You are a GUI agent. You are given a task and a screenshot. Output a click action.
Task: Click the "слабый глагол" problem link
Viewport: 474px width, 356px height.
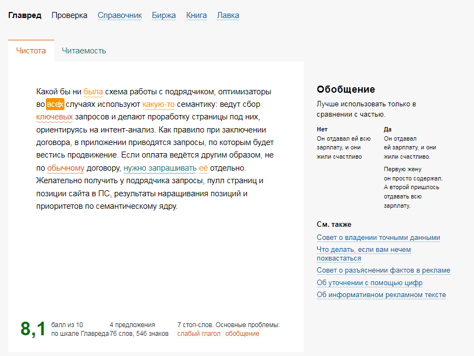pos(199,334)
